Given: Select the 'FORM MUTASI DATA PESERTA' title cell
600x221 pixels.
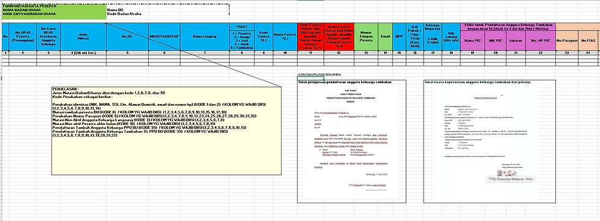Looking at the screenshot, I should [x=54, y=6].
